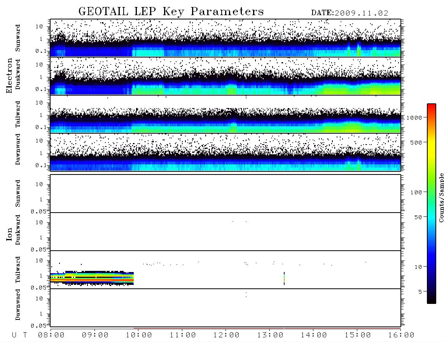This screenshot has height=342, width=444.
Task: Click the DATE:2009.11.02 label
Action: pos(350,13)
